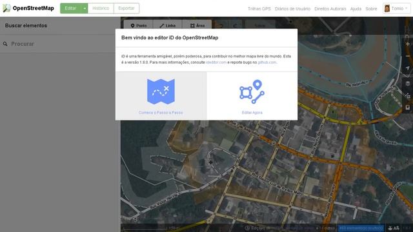
Task: Open the Exportar tab
Action: [x=126, y=8]
